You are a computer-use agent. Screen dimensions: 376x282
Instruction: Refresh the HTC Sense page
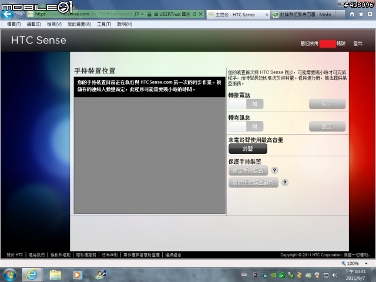point(194,14)
